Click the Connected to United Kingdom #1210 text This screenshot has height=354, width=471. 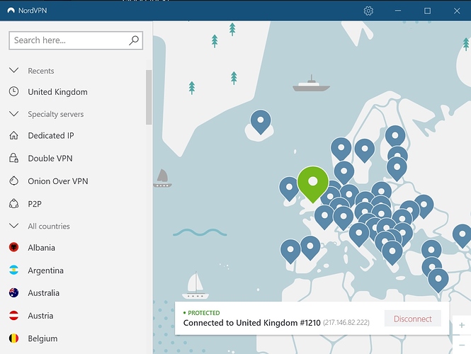(x=251, y=323)
